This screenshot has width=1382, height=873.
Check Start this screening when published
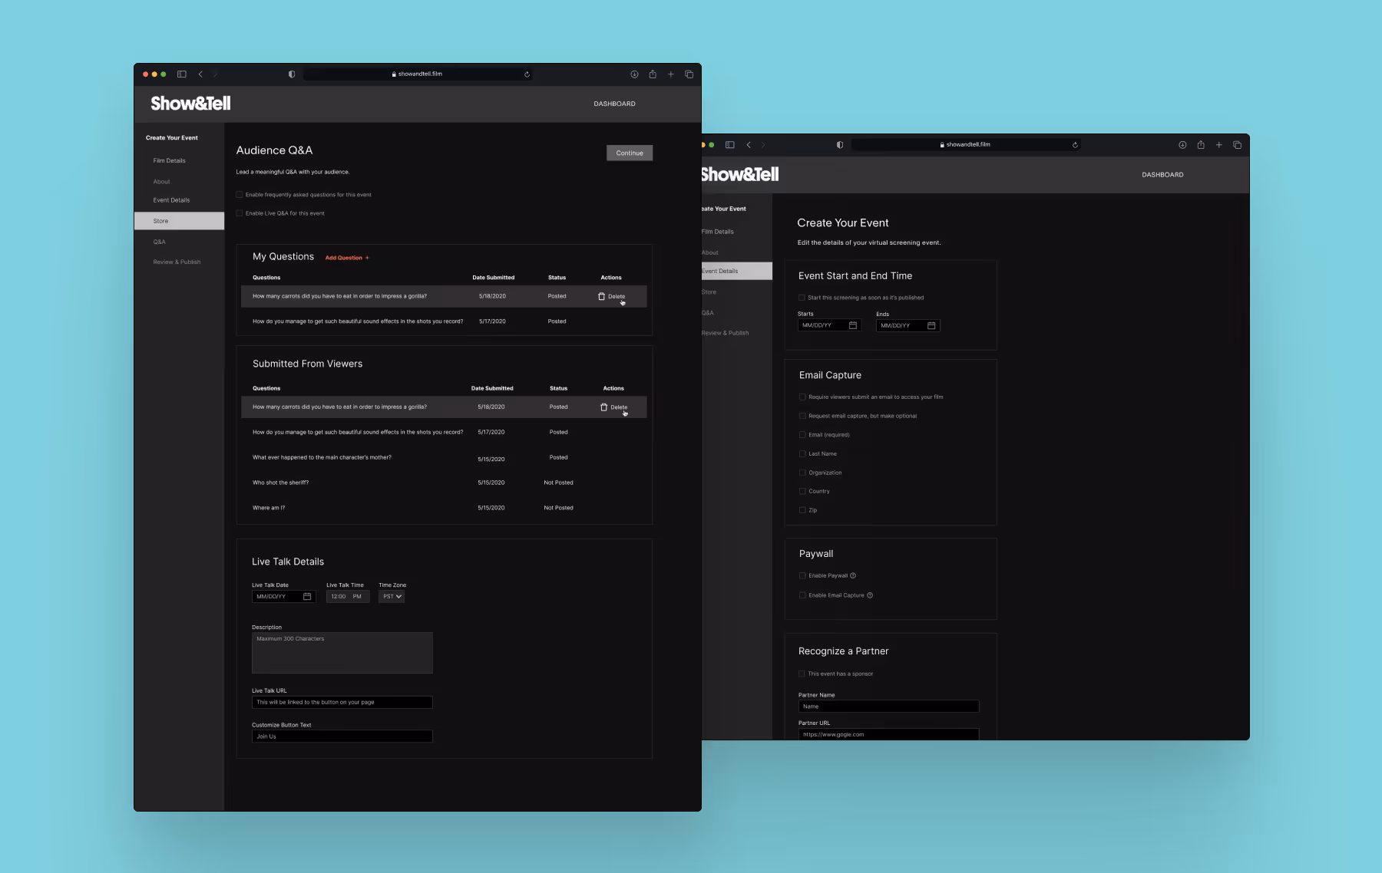click(x=802, y=298)
